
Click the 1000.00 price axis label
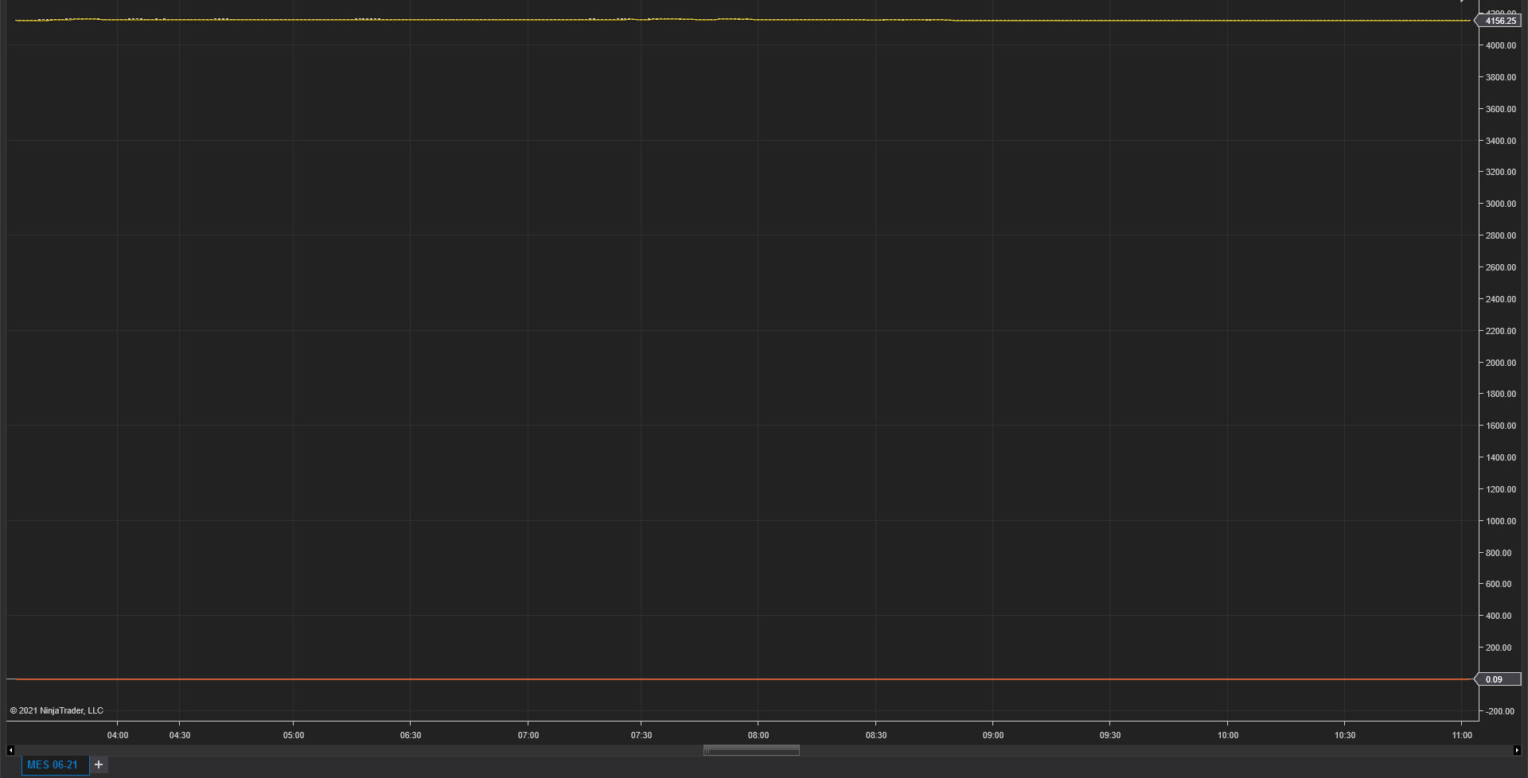1500,521
